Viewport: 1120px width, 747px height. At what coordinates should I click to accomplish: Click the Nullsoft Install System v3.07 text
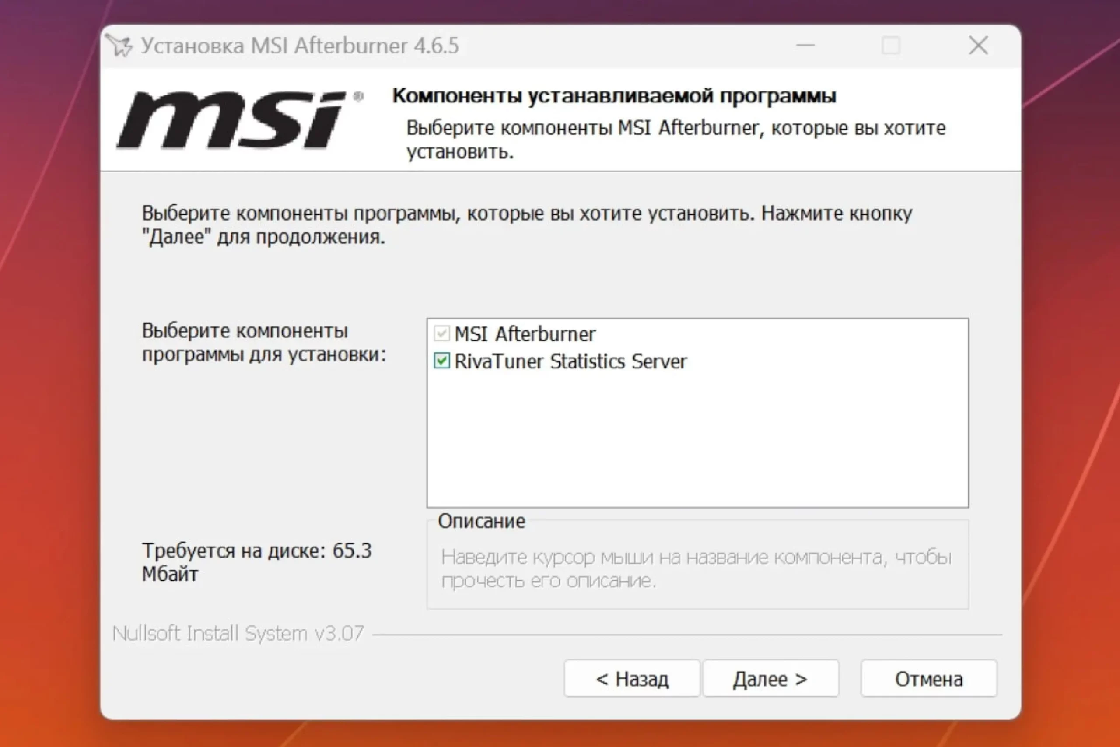click(x=238, y=634)
